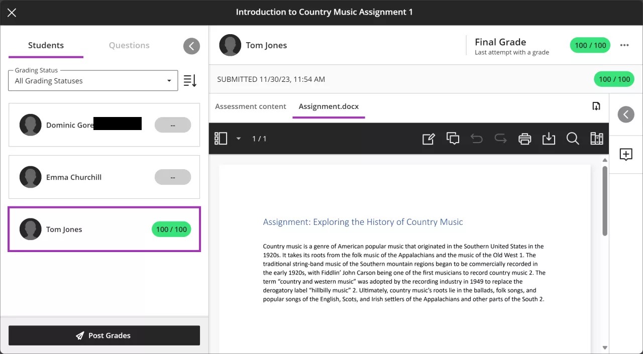This screenshot has width=643, height=354.
Task: Open search within the document
Action: (x=573, y=139)
